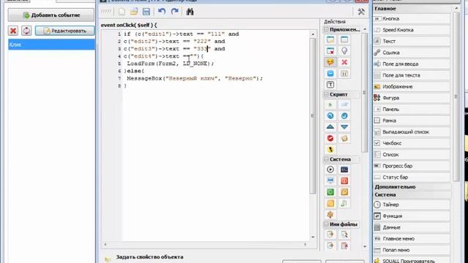Screen dimensions: 468x263
Task: Click the new file icon in editor toolbar
Action: point(121,12)
